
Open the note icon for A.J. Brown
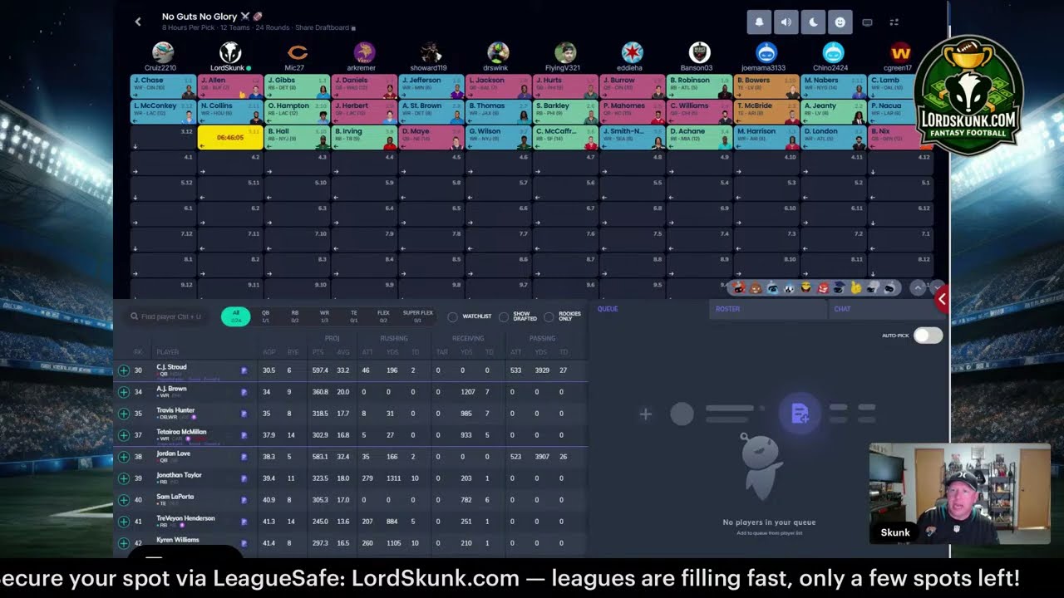(x=244, y=392)
